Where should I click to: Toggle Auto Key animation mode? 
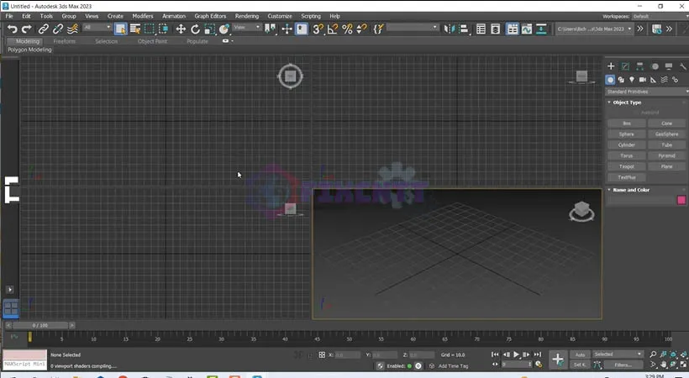click(x=580, y=354)
